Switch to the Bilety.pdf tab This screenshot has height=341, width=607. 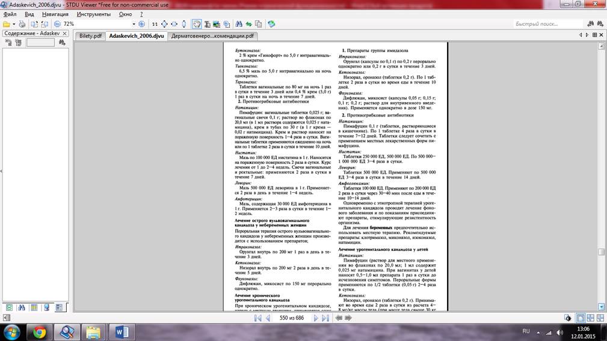(x=90, y=36)
